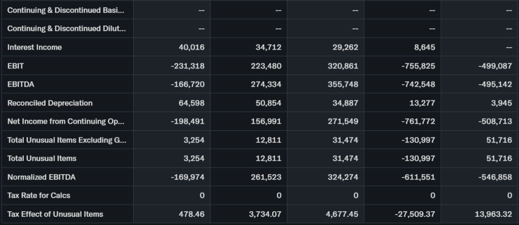Viewport: 519px width, 225px height.
Task: Select Normalized EBITDA value 261,523
Action: [x=266, y=177]
